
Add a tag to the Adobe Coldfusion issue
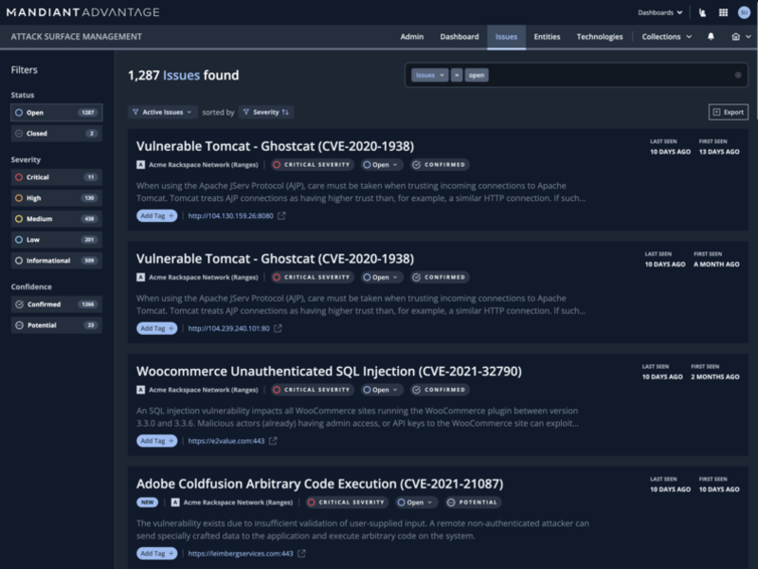click(x=156, y=554)
